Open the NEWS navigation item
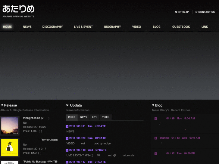Image resolution: width=219 pixels, height=164 pixels. (x=27, y=27)
